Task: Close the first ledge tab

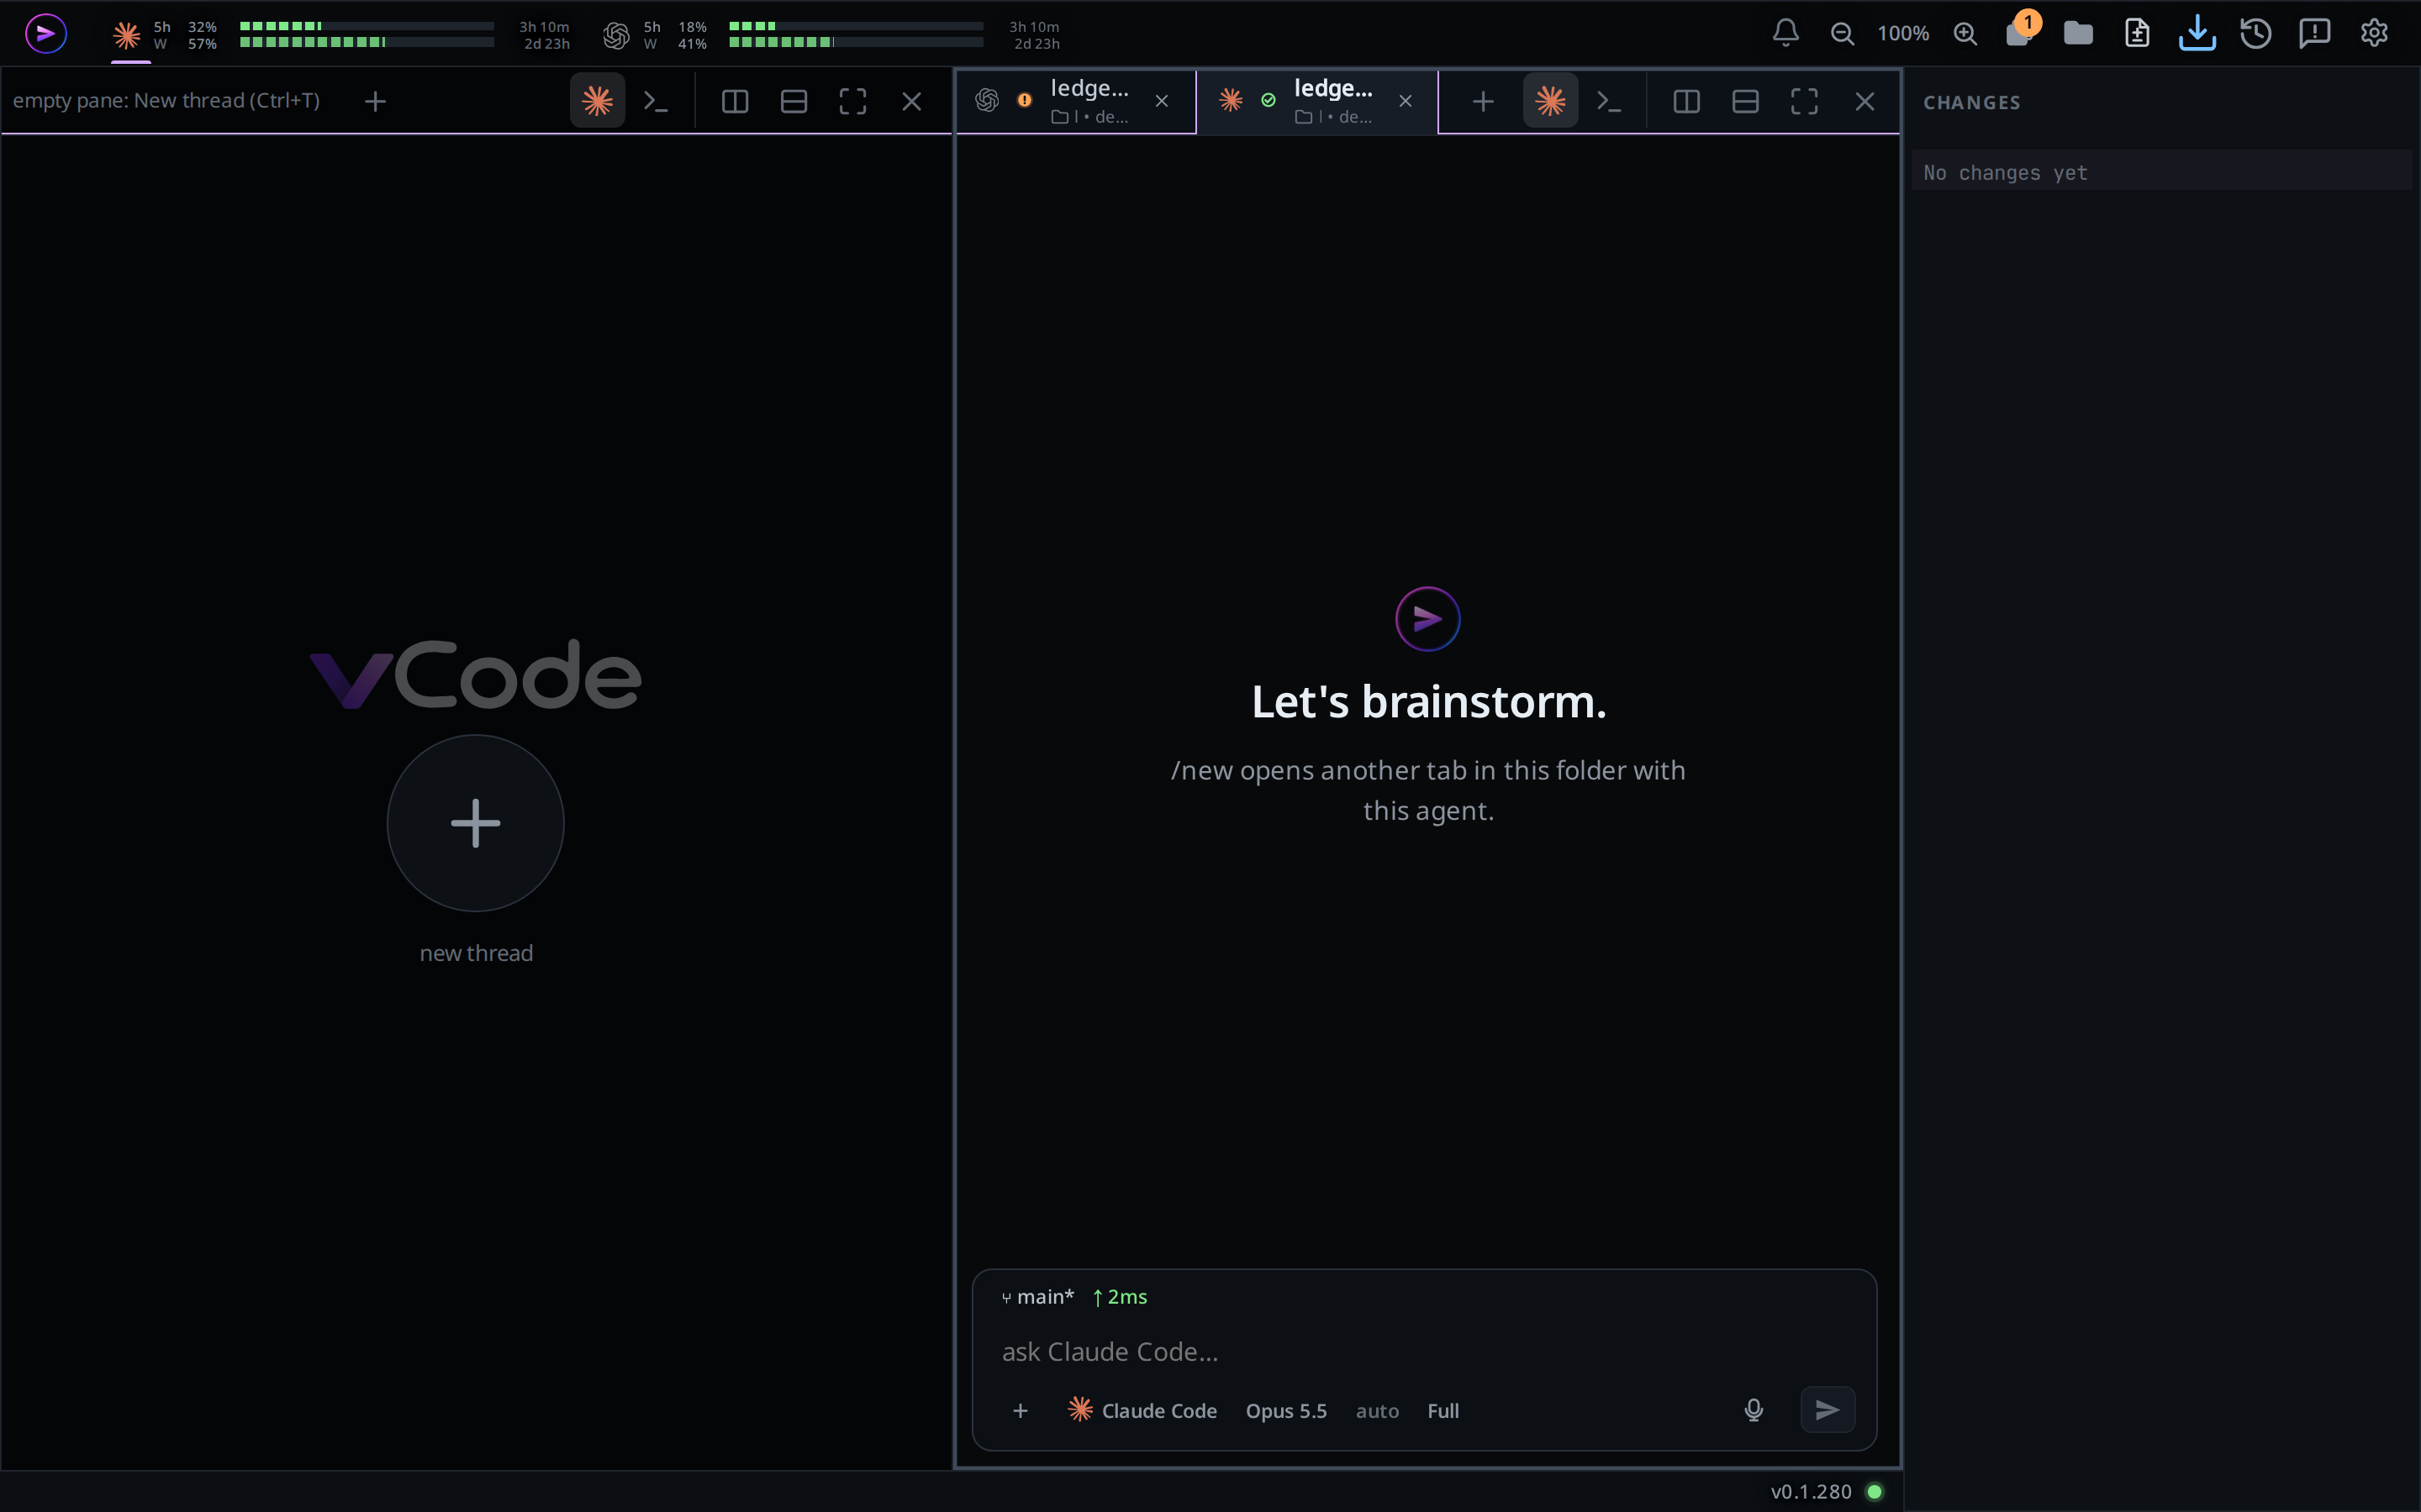Action: coord(1162,101)
